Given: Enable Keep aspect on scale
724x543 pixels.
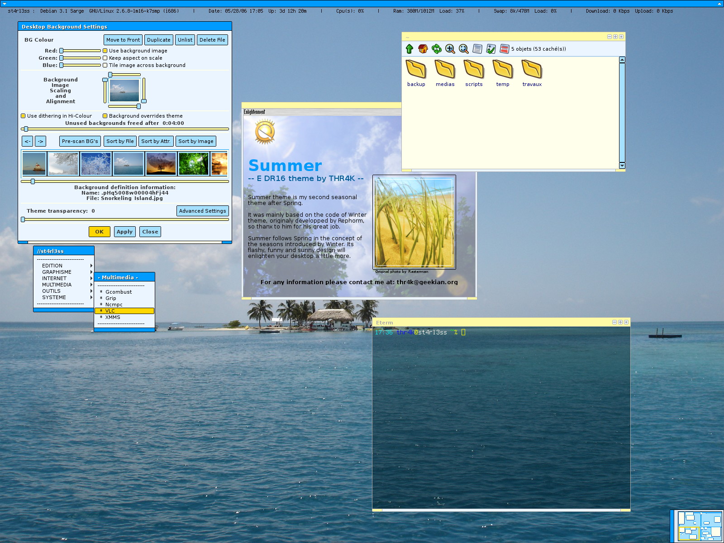Looking at the screenshot, I should 105,58.
